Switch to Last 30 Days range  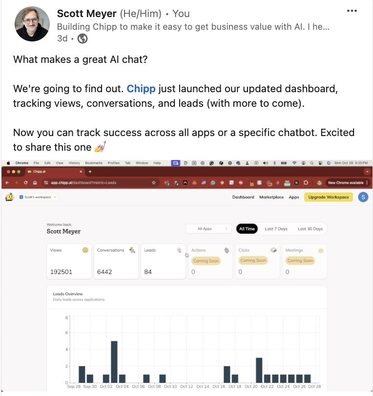pyautogui.click(x=311, y=229)
